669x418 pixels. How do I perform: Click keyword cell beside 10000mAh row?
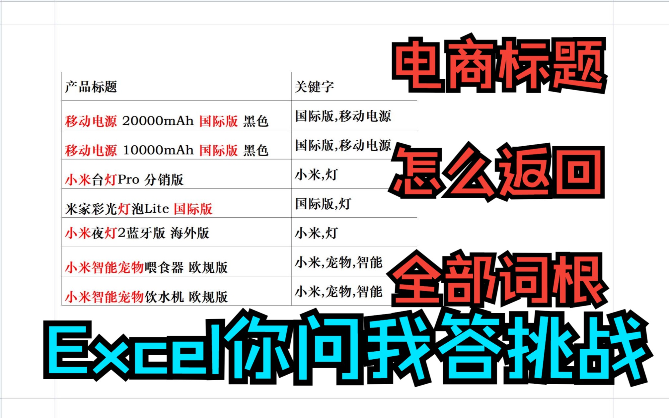[354, 145]
